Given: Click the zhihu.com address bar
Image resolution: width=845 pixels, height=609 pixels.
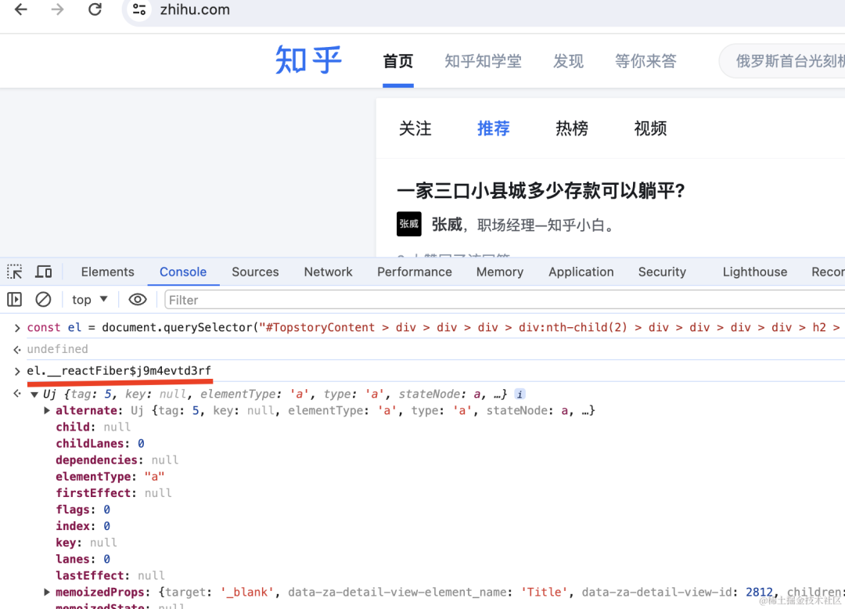Looking at the screenshot, I should (x=485, y=9).
